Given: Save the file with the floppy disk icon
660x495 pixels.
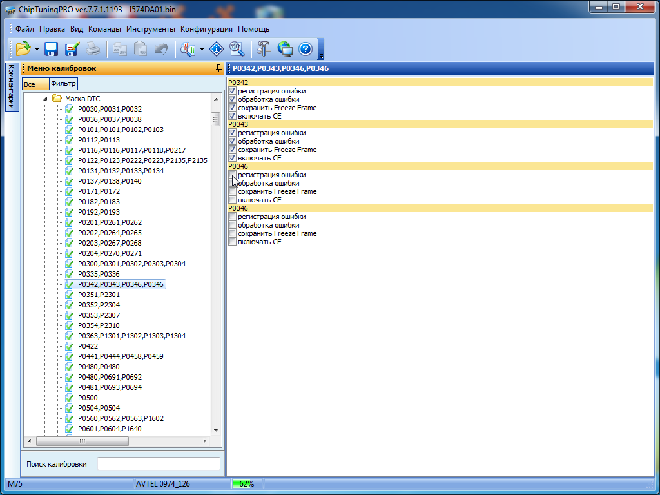Looking at the screenshot, I should (x=51, y=49).
